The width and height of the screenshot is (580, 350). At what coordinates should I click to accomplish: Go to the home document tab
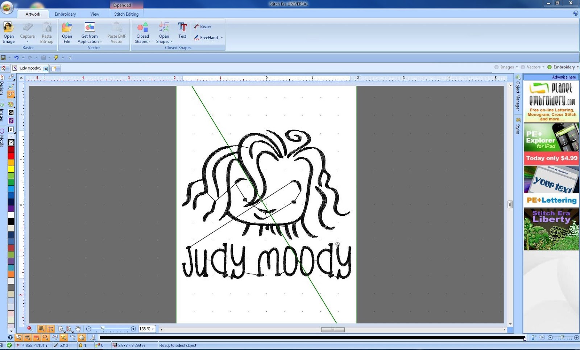point(3,68)
